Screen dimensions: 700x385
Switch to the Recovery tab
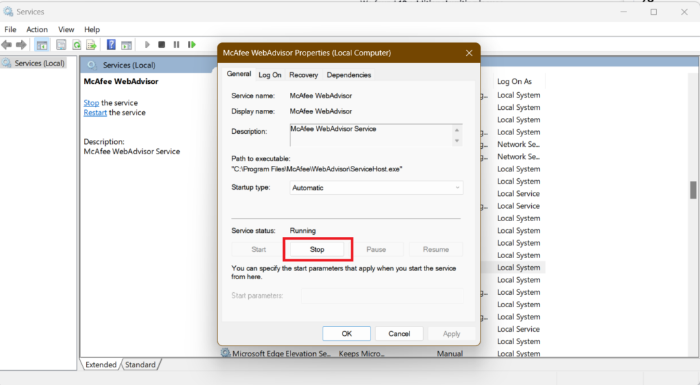coord(303,75)
